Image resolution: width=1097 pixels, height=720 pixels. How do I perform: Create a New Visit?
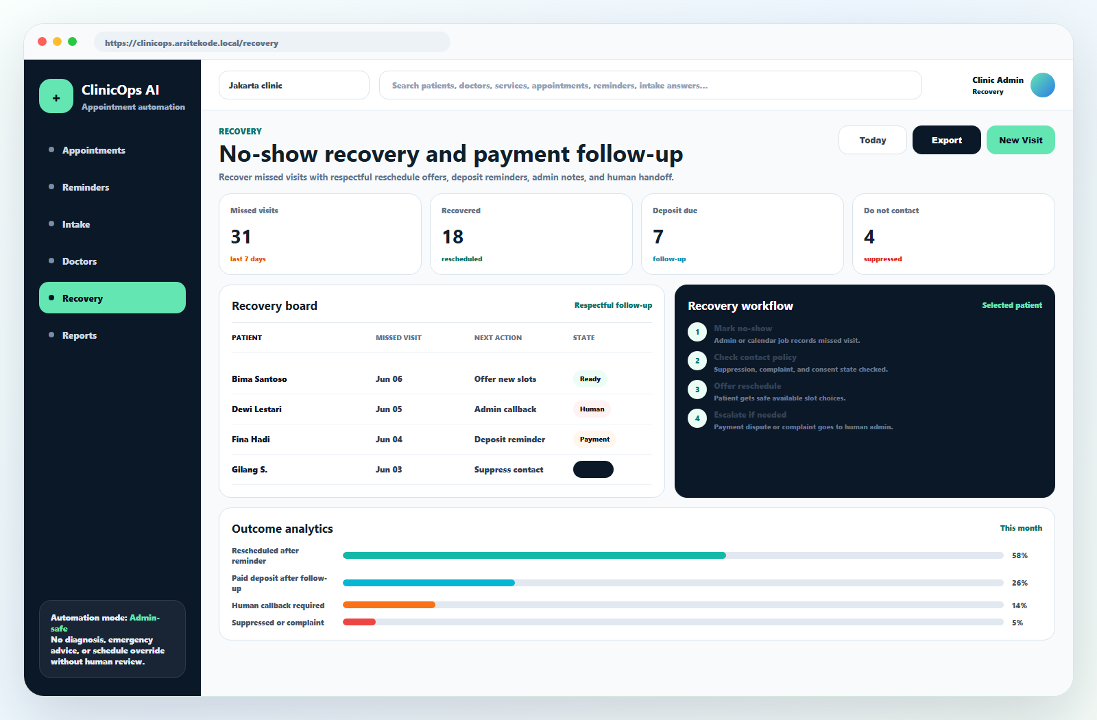click(1021, 140)
